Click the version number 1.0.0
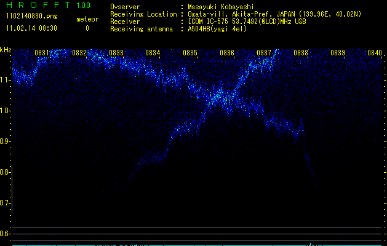 84,5
